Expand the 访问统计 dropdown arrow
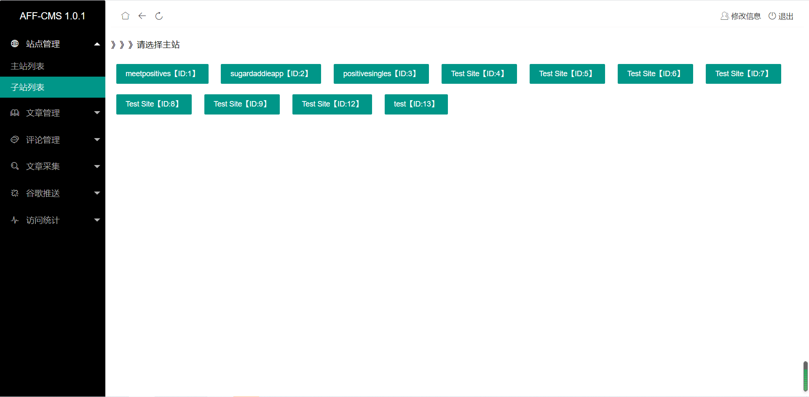809x397 pixels. [x=97, y=220]
